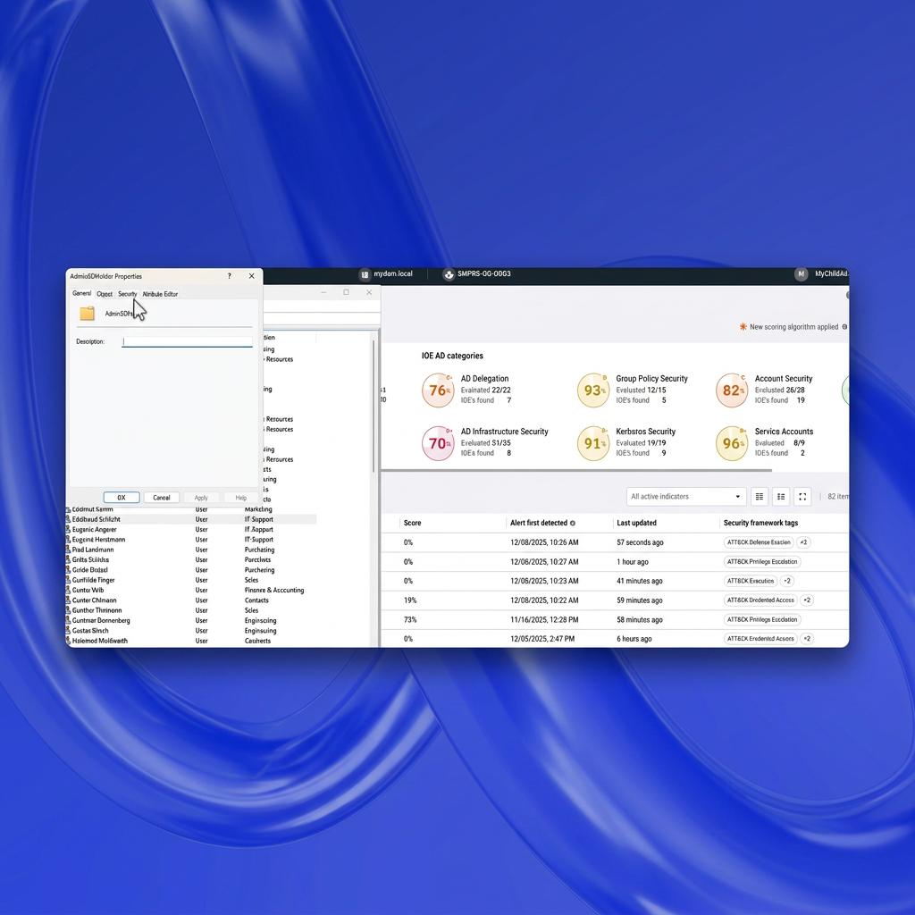Image resolution: width=915 pixels, height=915 pixels.
Task: Click Cancel in the Properties dialog
Action: (x=161, y=498)
